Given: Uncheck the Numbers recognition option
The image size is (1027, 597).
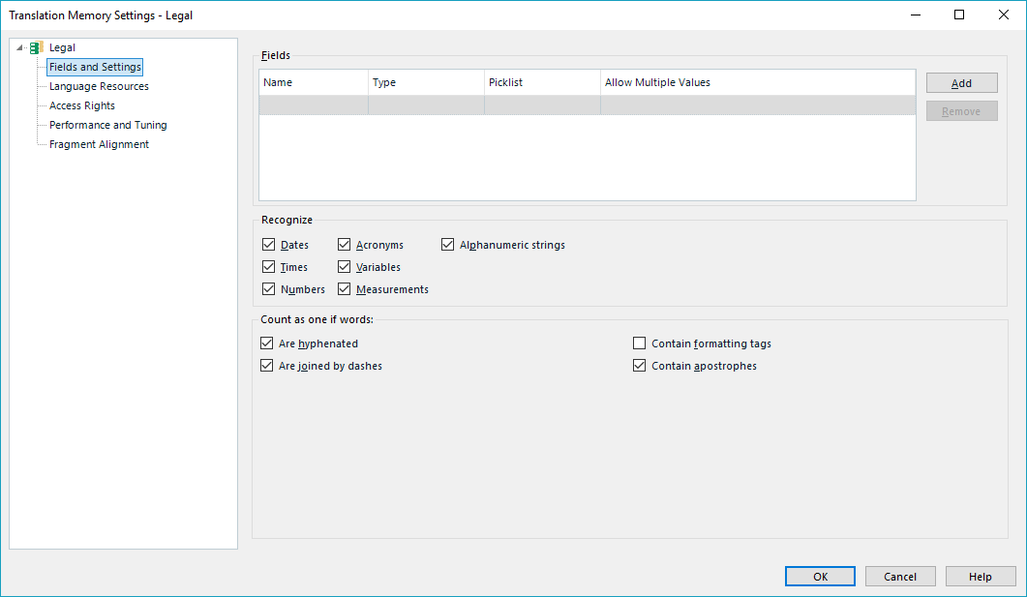Looking at the screenshot, I should click(268, 288).
